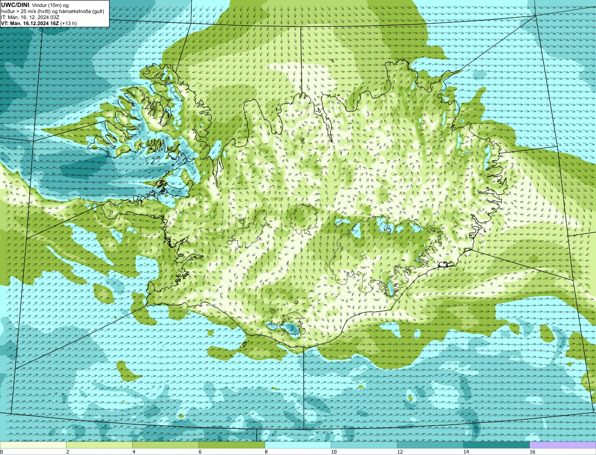596x455 pixels.
Task: Click the olive green legend swatch between 6 and 8
Action: (x=232, y=445)
